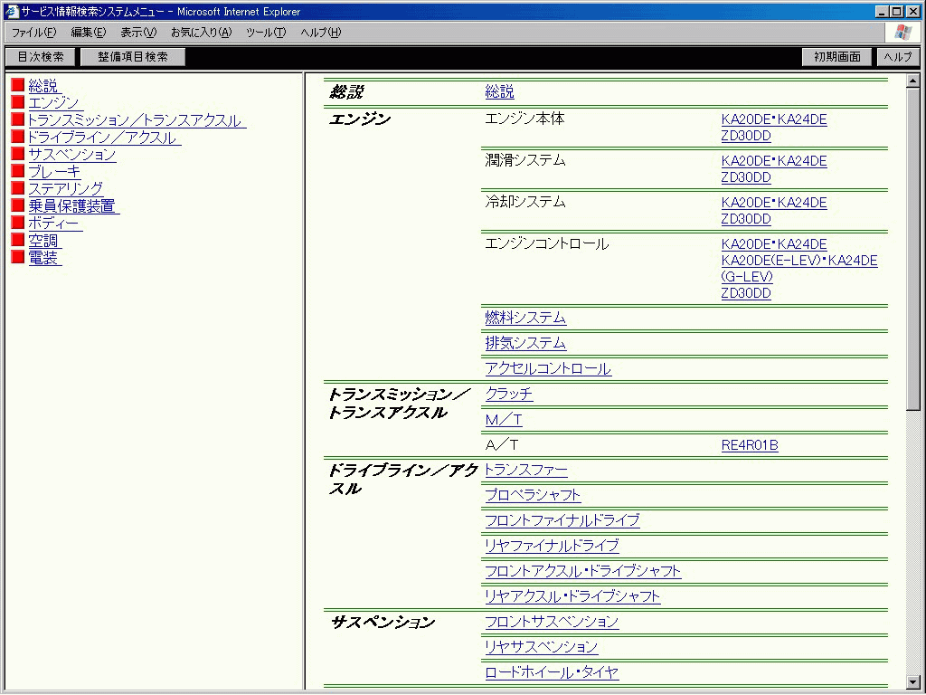Open the トランスファー link
This screenshot has height=695, width=926.
(526, 470)
